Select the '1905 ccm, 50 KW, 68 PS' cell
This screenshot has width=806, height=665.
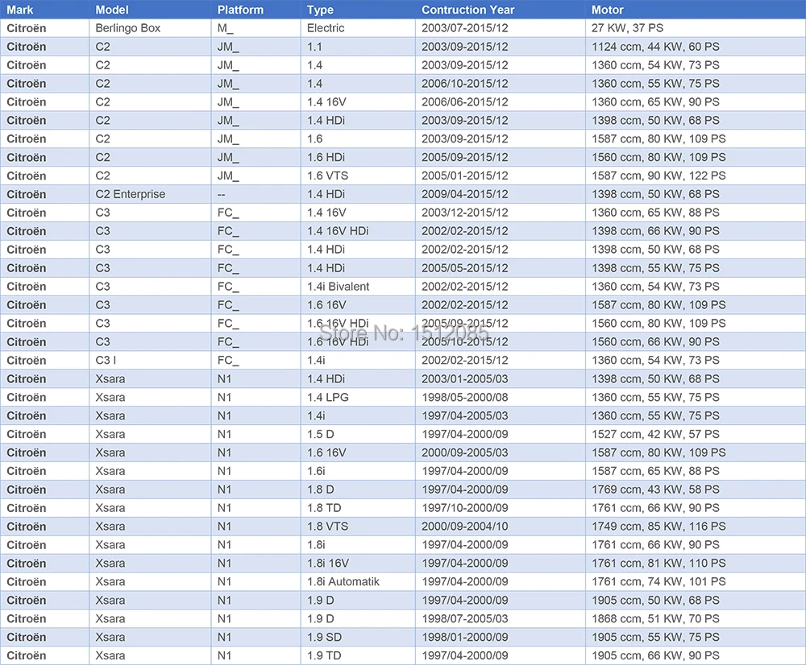[696, 601]
